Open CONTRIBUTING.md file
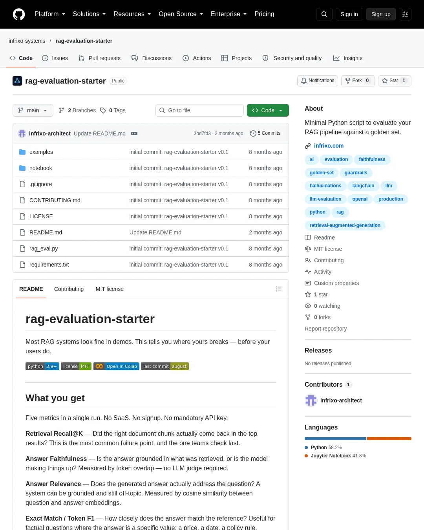Image resolution: width=424 pixels, height=530 pixels. (55, 200)
